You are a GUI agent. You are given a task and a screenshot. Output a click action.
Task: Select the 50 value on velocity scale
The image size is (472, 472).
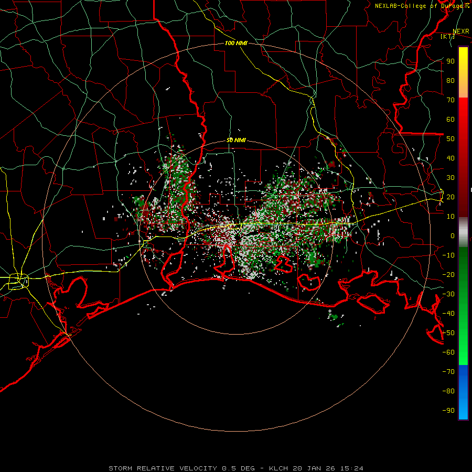[450, 139]
